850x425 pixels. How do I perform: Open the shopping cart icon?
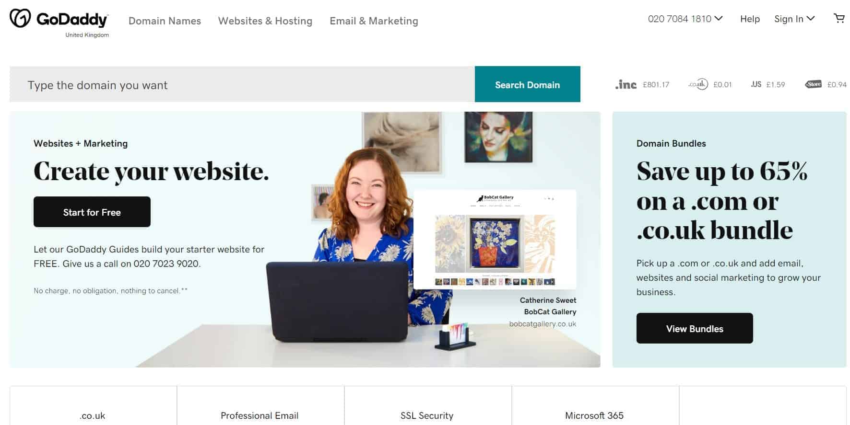[x=839, y=19]
